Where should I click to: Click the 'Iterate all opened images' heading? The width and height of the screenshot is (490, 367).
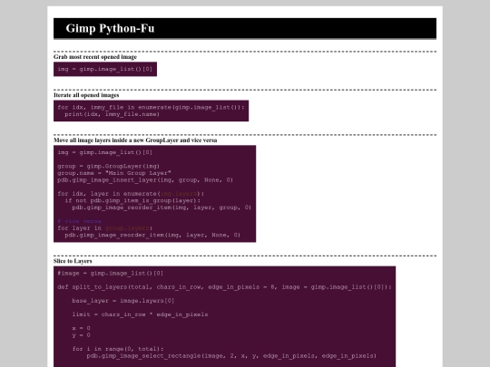click(x=86, y=95)
